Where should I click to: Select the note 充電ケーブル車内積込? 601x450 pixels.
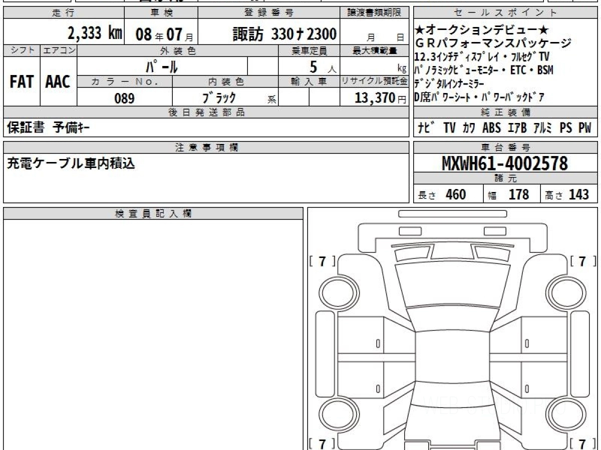click(x=71, y=163)
